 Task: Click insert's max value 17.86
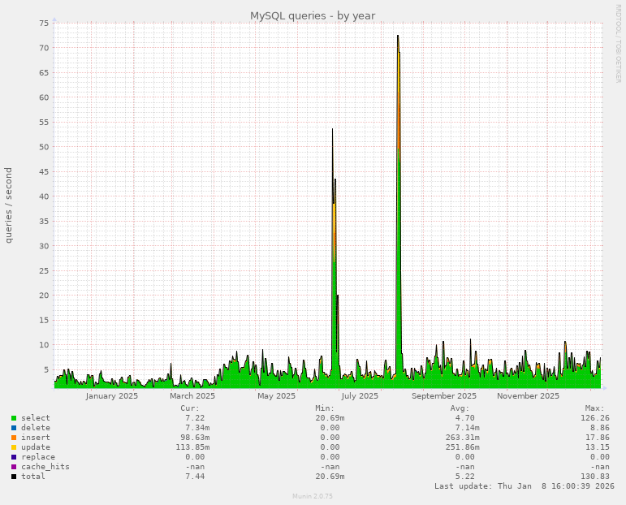click(x=598, y=438)
